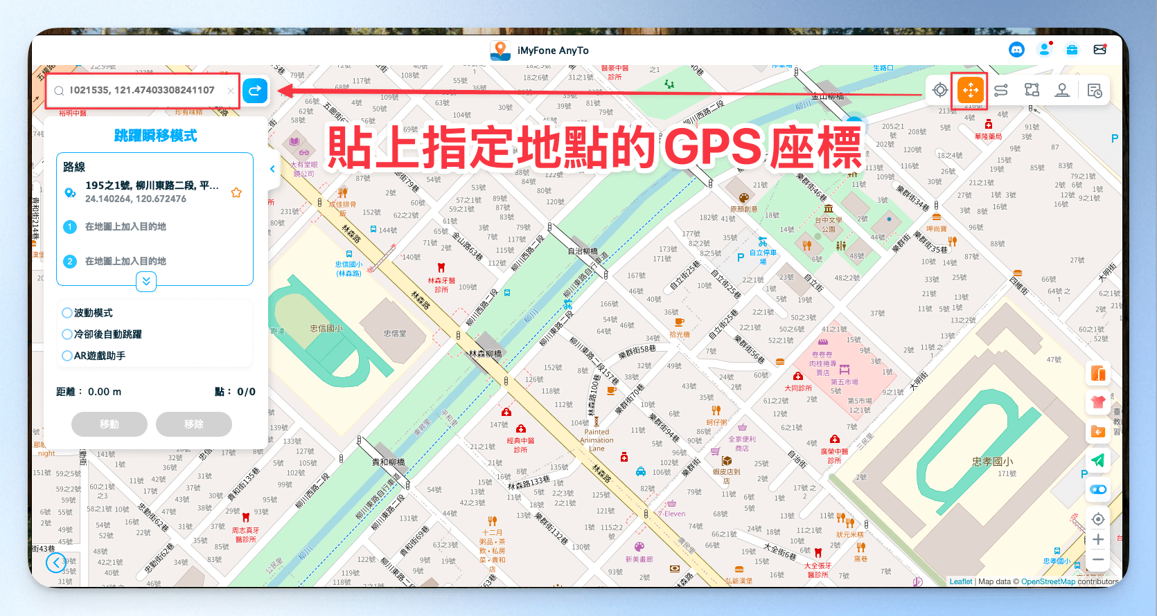Toggle the blue star switch
This screenshot has width=1157, height=616.
click(x=1098, y=489)
